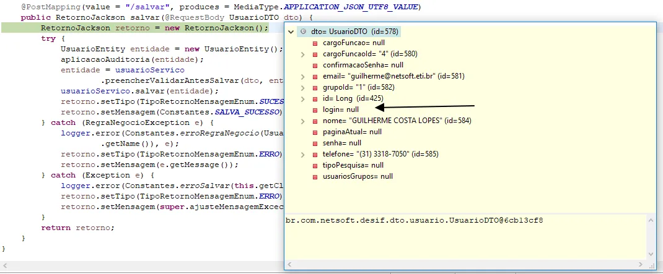Select the email guilherme@netsoft.eti.br row

click(x=393, y=77)
